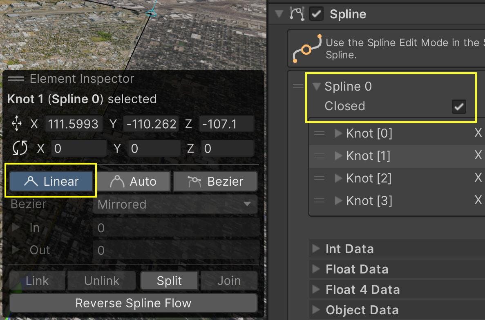Click the X position input field

(73, 124)
